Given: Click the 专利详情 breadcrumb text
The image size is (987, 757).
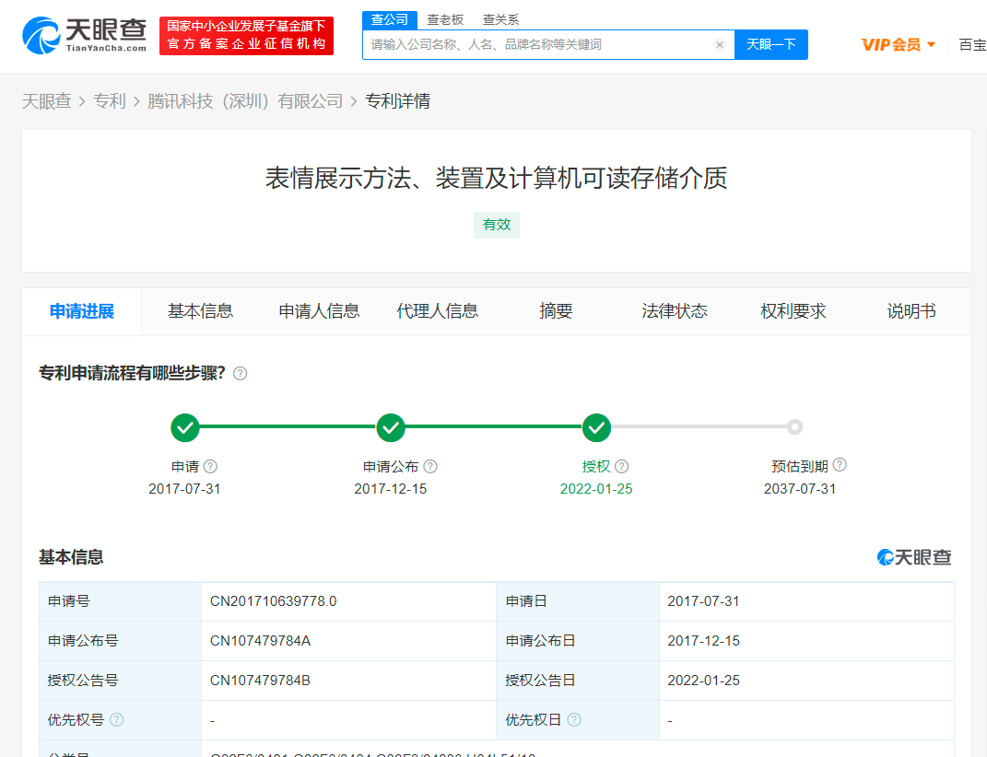Looking at the screenshot, I should tap(398, 101).
